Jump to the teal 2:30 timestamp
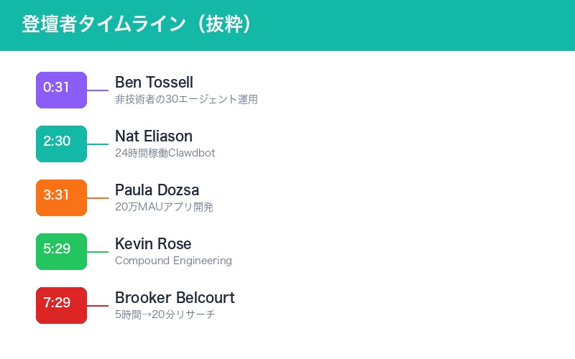575x359 pixels. (x=61, y=144)
